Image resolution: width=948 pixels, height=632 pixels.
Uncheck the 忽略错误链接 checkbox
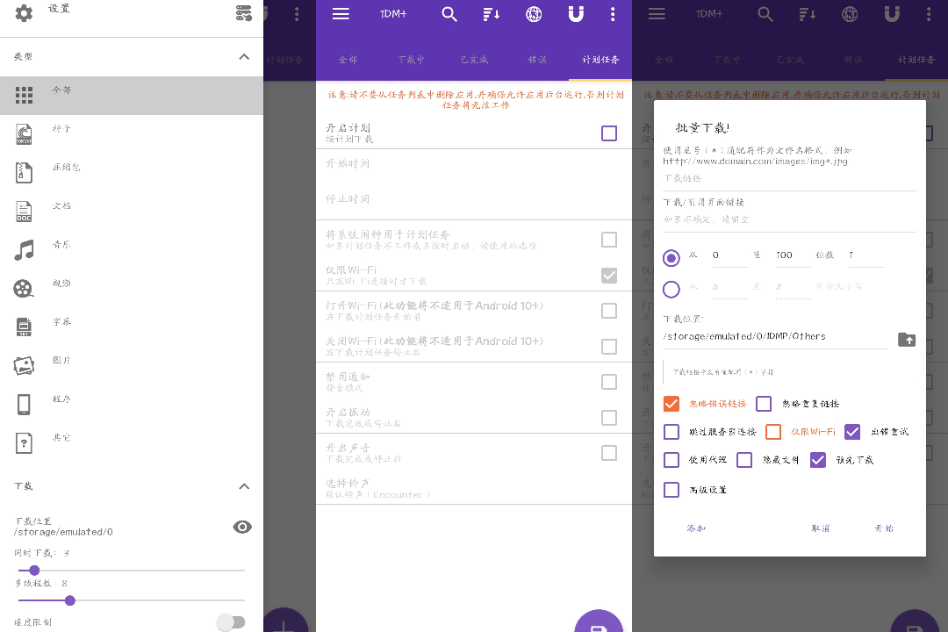pyautogui.click(x=671, y=404)
